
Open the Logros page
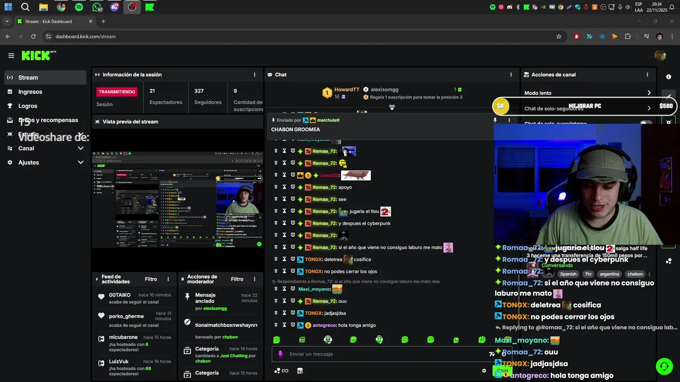pyautogui.click(x=45, y=106)
